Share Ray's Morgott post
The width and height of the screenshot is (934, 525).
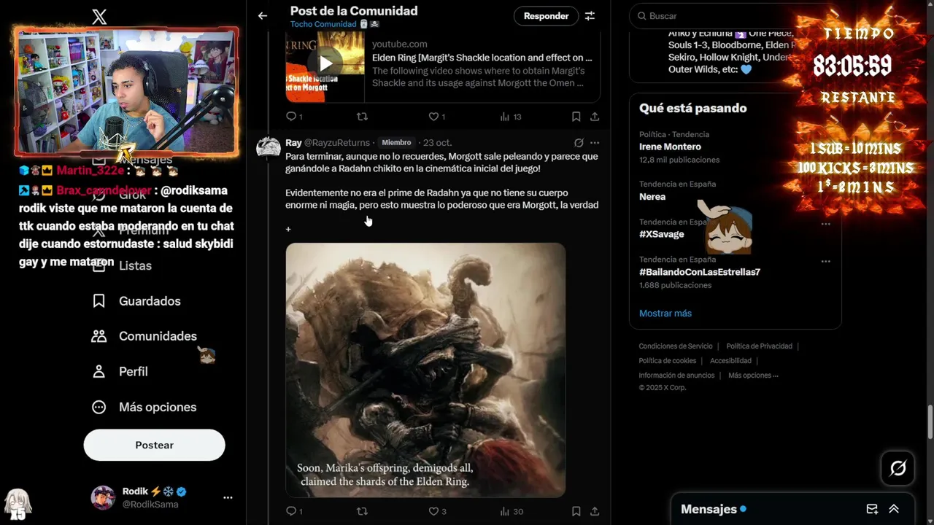595,512
